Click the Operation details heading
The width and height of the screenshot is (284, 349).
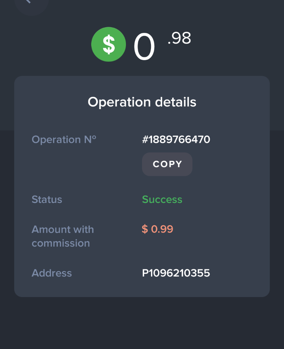click(x=142, y=102)
